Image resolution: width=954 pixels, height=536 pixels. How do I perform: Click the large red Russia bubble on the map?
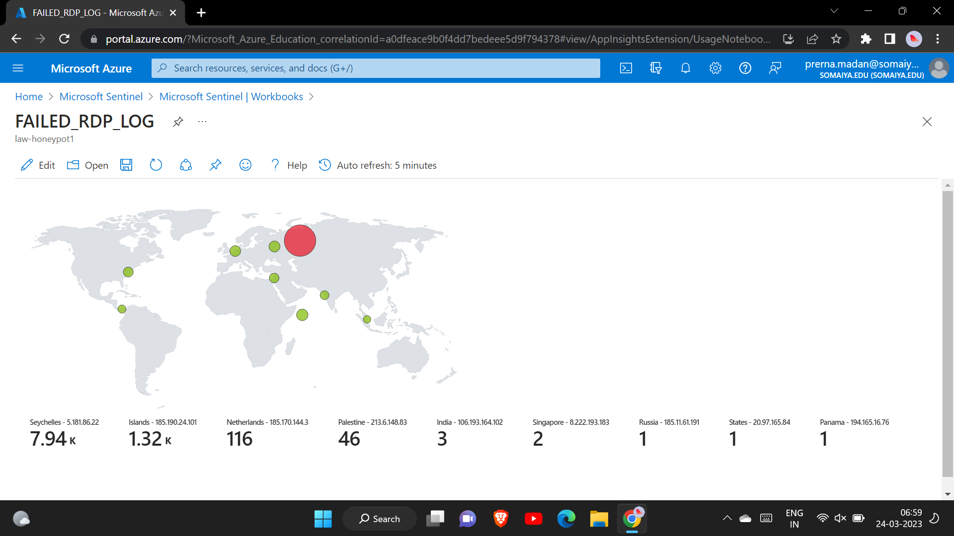click(300, 241)
